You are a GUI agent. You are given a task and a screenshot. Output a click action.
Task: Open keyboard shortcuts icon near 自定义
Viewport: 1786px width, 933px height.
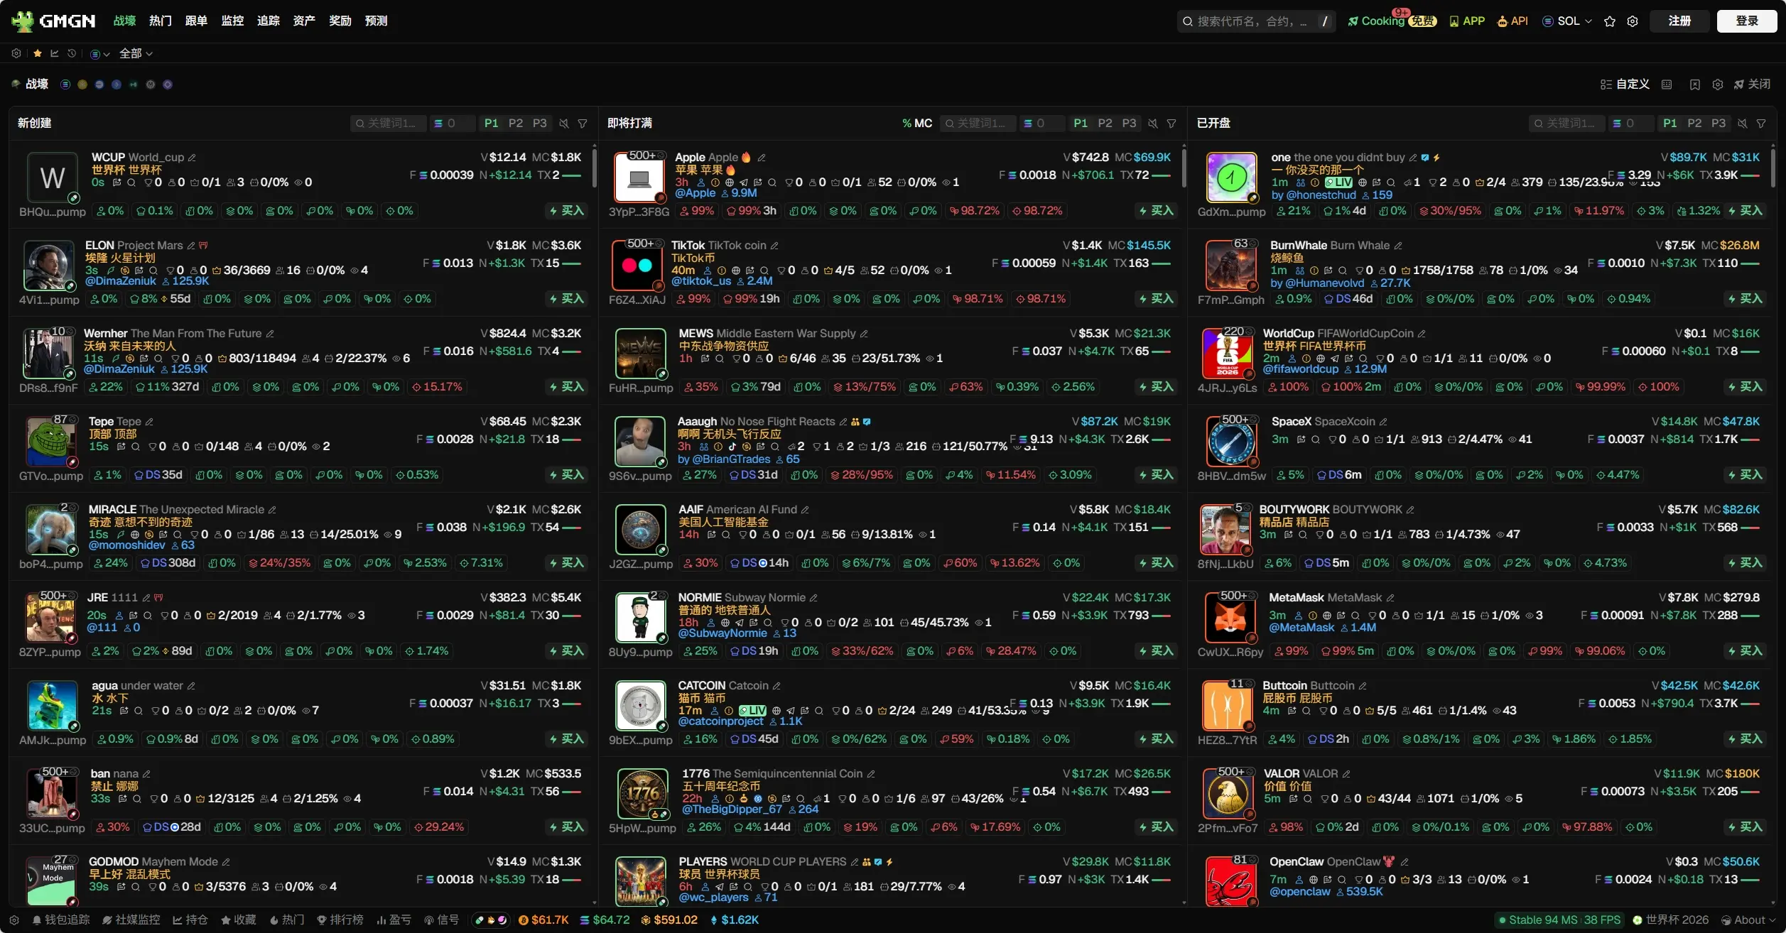point(1667,84)
